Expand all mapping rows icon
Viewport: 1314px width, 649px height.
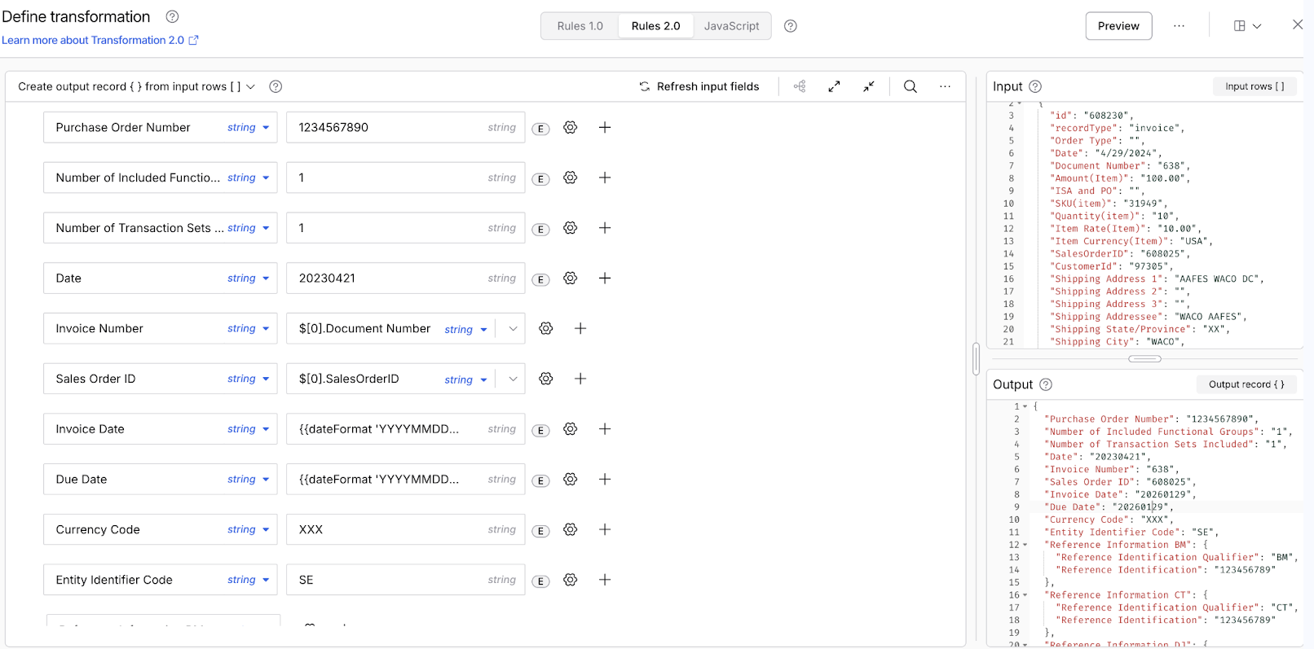coord(834,86)
